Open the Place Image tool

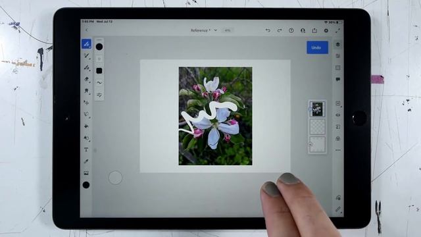coord(86,173)
